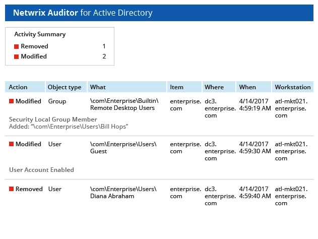Click the 4:59:40 AM timestamp cell
The width and height of the screenshot is (318, 239).
point(255,192)
